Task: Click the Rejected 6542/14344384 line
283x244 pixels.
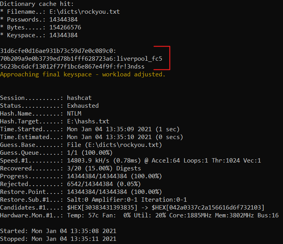Action: (71, 184)
